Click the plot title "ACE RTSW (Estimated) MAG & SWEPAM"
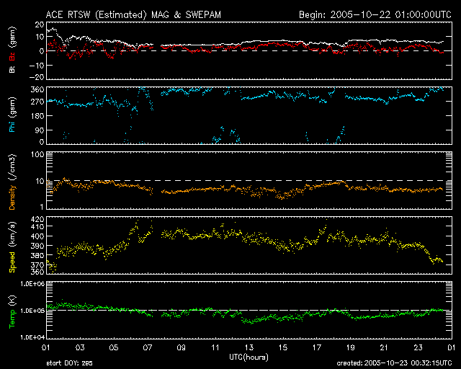The width and height of the screenshot is (461, 369). coord(133,14)
